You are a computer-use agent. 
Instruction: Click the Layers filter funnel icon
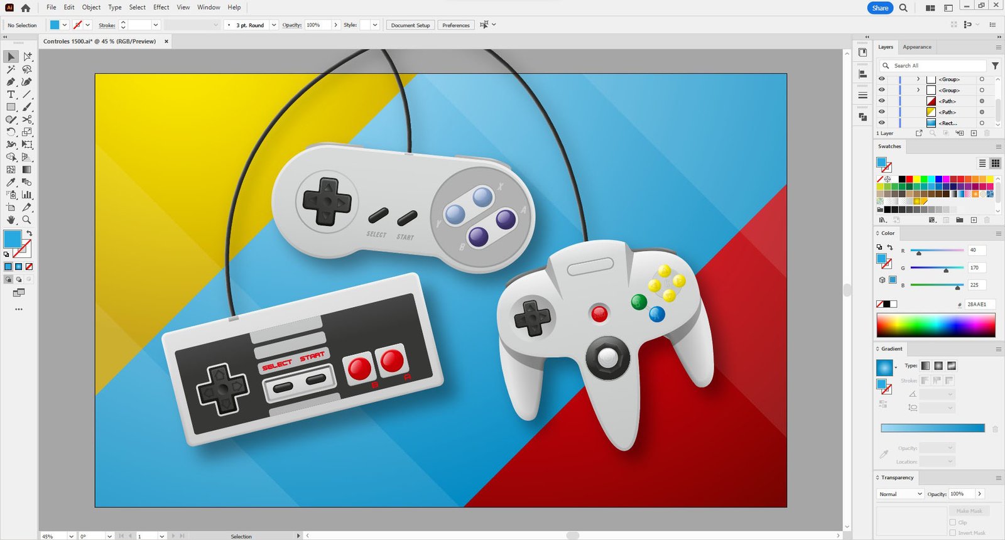tap(995, 65)
